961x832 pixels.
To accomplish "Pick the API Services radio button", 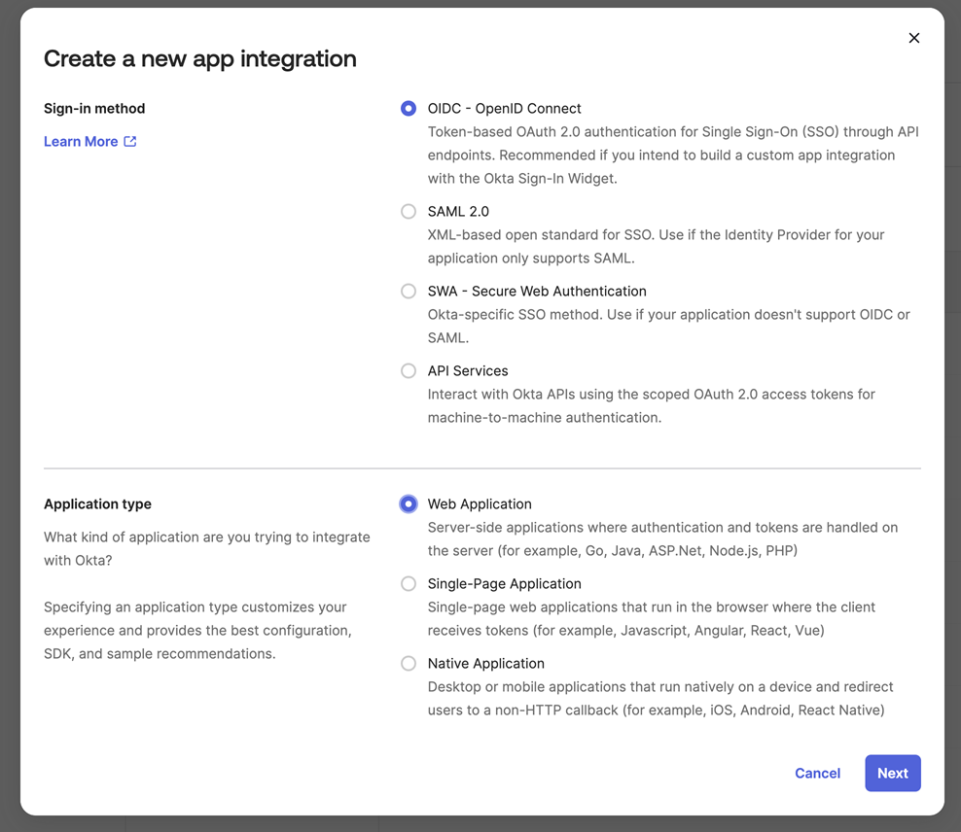I will coord(409,371).
